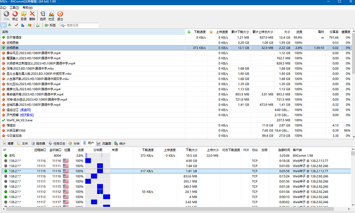The width and height of the screenshot is (355, 213).
Task: Sort by the 上传速度 header in task list
Action: click(219, 32)
